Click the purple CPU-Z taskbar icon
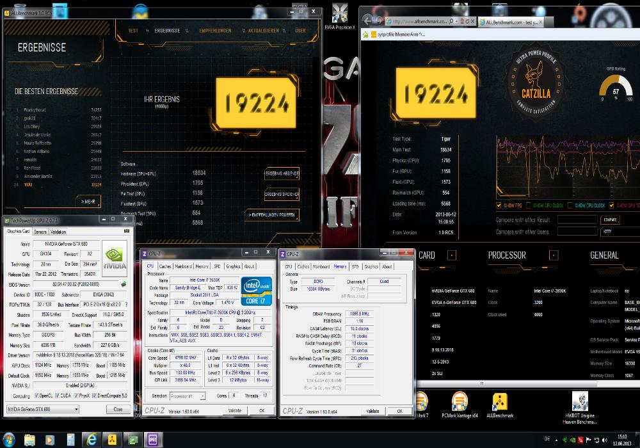 [x=153, y=440]
